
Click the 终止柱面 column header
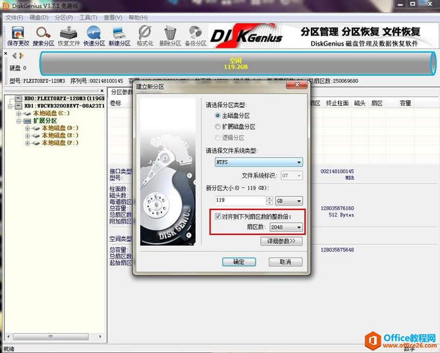(x=337, y=103)
